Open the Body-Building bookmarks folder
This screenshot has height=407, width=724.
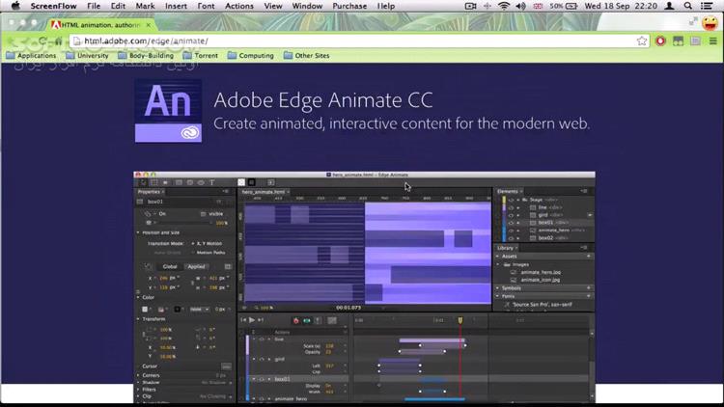(x=146, y=55)
